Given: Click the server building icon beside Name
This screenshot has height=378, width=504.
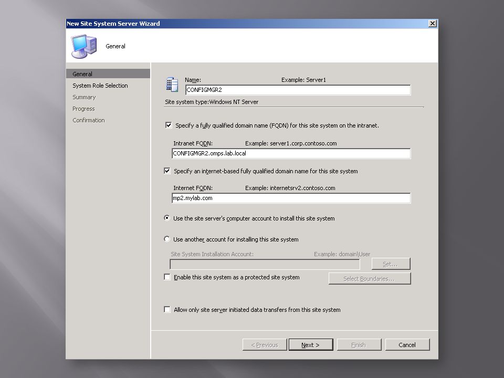Looking at the screenshot, I should coord(172,85).
